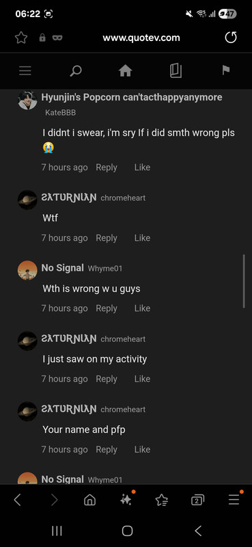Viewport: 252px width, 547px height.
Task: Tap the Quotev search magnifier icon
Action: point(75,70)
